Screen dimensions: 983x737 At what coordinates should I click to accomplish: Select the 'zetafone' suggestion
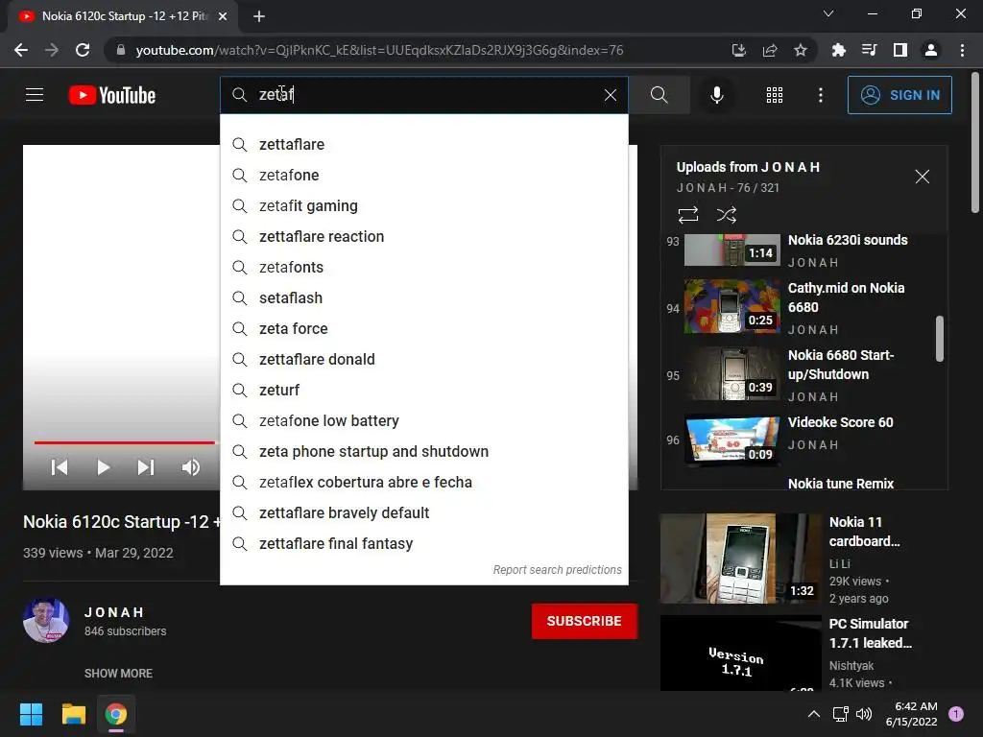(423, 176)
